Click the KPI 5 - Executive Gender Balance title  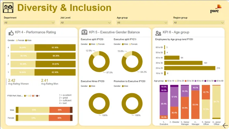click(x=114, y=32)
